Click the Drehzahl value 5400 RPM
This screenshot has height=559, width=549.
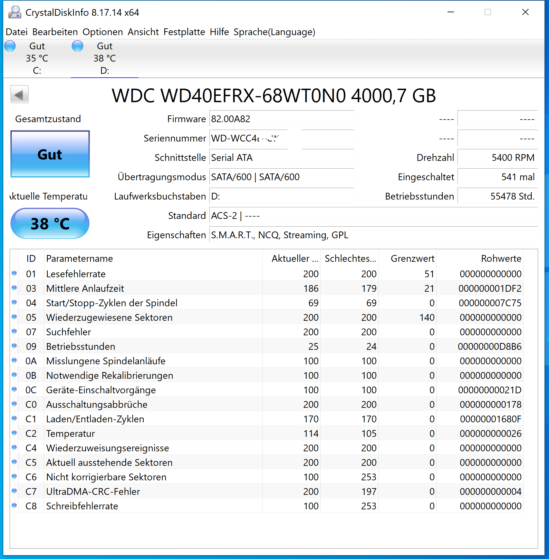click(498, 158)
